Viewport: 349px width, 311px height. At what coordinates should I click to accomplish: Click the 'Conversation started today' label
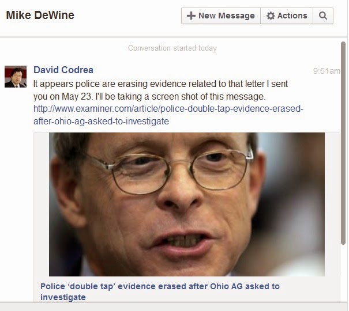[x=172, y=48]
